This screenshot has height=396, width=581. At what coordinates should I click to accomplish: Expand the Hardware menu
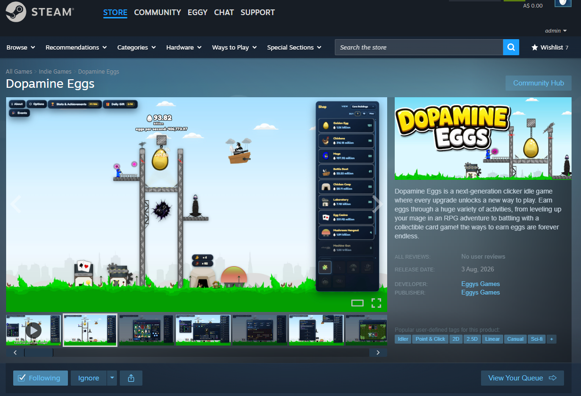click(x=184, y=47)
